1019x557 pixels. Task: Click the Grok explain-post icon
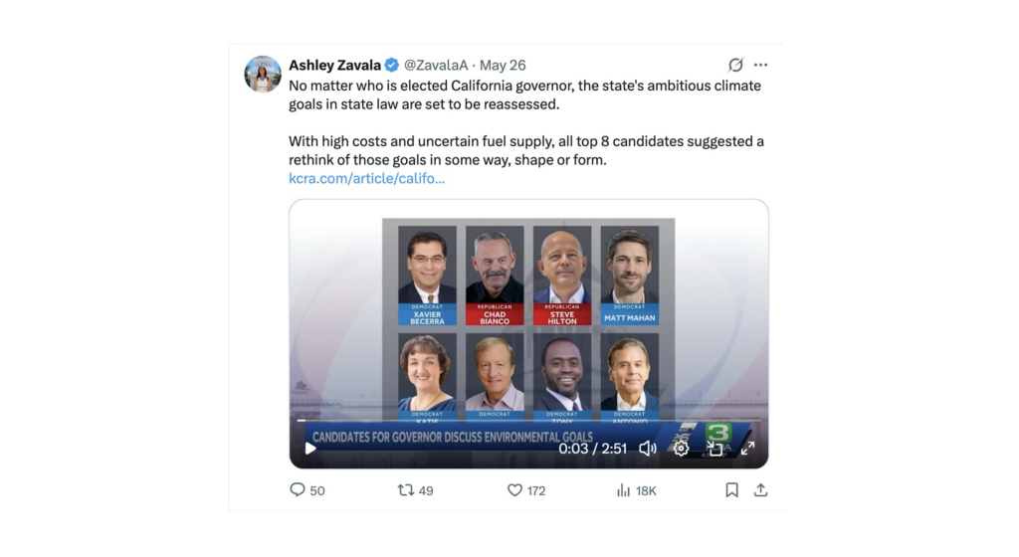pyautogui.click(x=735, y=65)
